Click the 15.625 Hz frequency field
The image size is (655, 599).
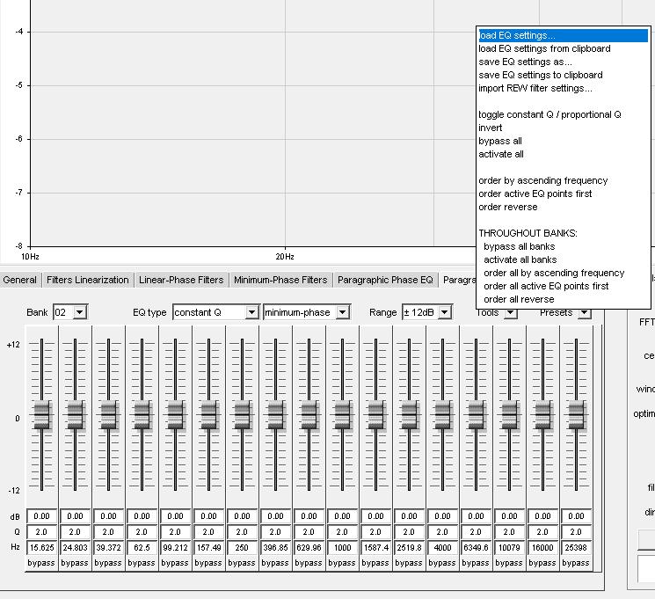[x=41, y=548]
